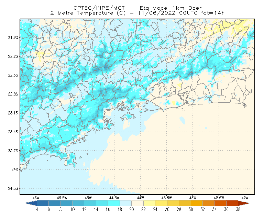
Task: Pick the 20-22 cream colorbar swatch
Action: coord(137,203)
